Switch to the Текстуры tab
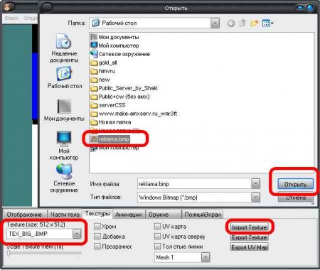 tap(97, 214)
